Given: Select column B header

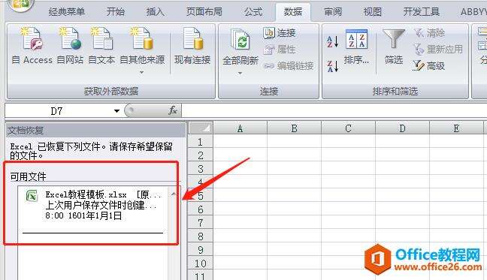Looking at the screenshot, I should pos(294,128).
